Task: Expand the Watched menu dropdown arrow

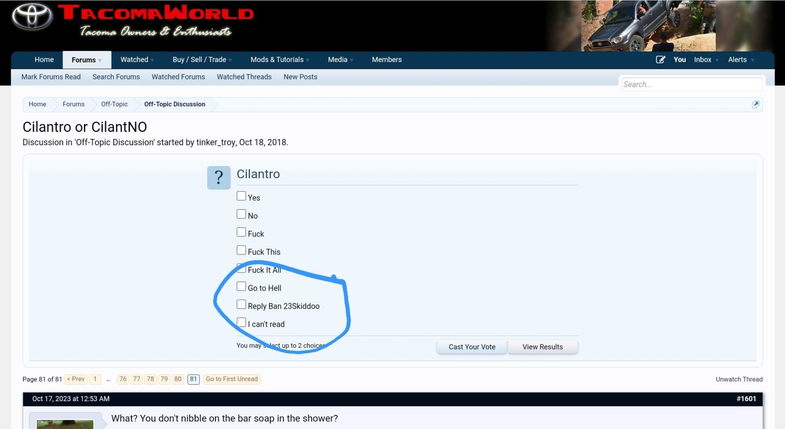Action: tap(153, 60)
